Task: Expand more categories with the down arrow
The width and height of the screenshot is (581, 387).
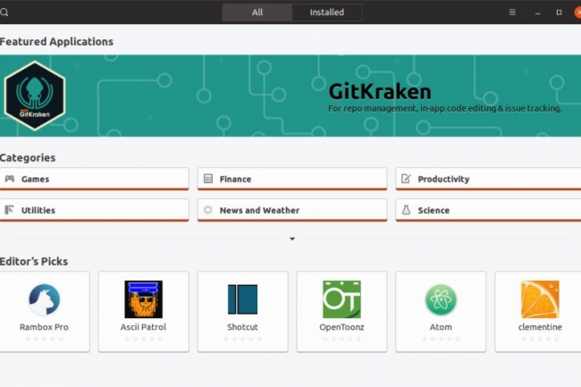Action: (292, 239)
